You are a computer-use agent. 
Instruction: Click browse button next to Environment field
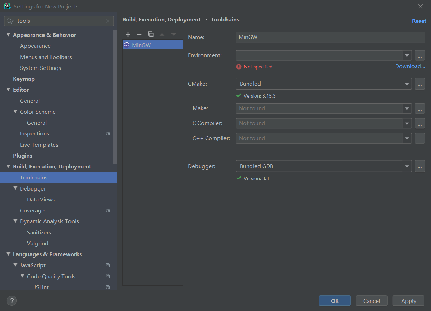420,55
